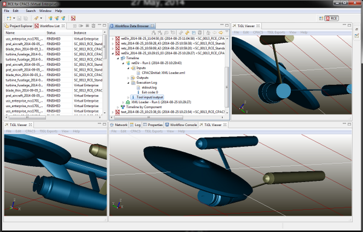The image size is (363, 232).
Task: Collapse the Inputs tree node
Action: pos(128,68)
